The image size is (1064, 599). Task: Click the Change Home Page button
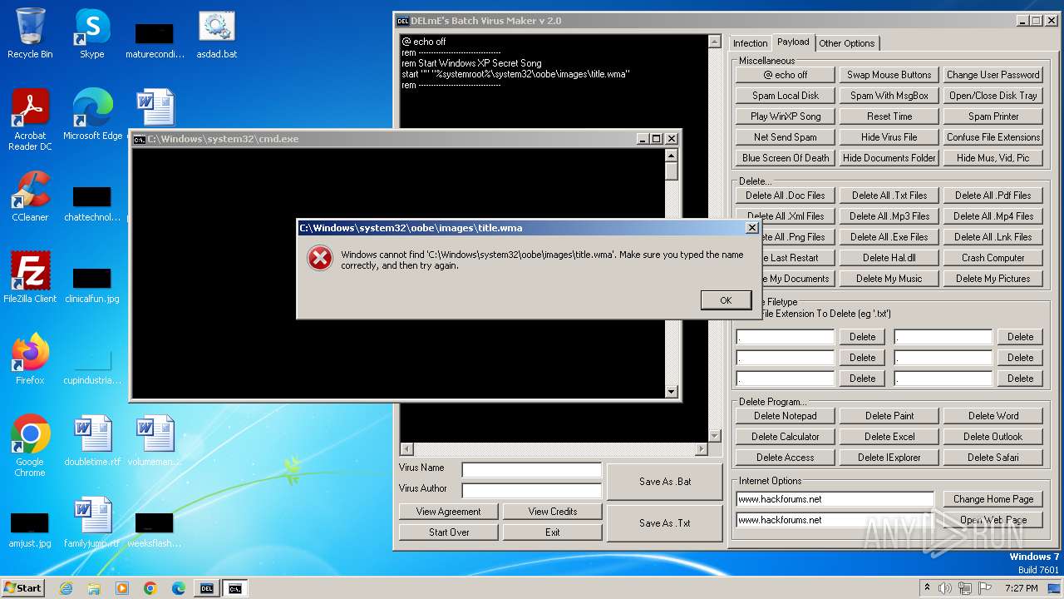[993, 499]
